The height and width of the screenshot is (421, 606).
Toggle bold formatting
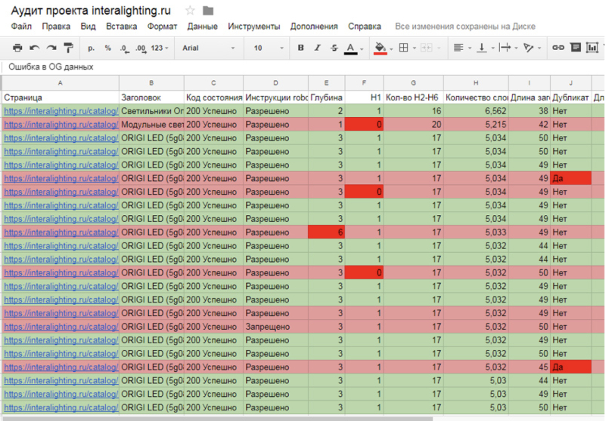[x=301, y=48]
